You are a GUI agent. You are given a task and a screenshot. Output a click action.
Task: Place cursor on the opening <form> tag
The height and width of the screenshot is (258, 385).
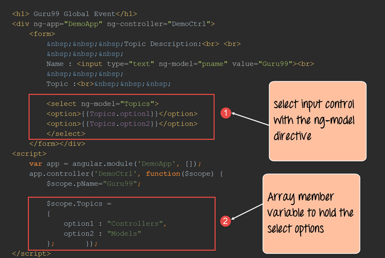coord(42,34)
